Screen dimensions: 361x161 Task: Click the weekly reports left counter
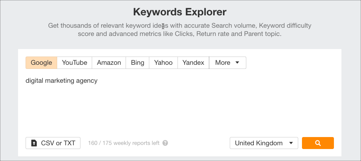[124, 143]
